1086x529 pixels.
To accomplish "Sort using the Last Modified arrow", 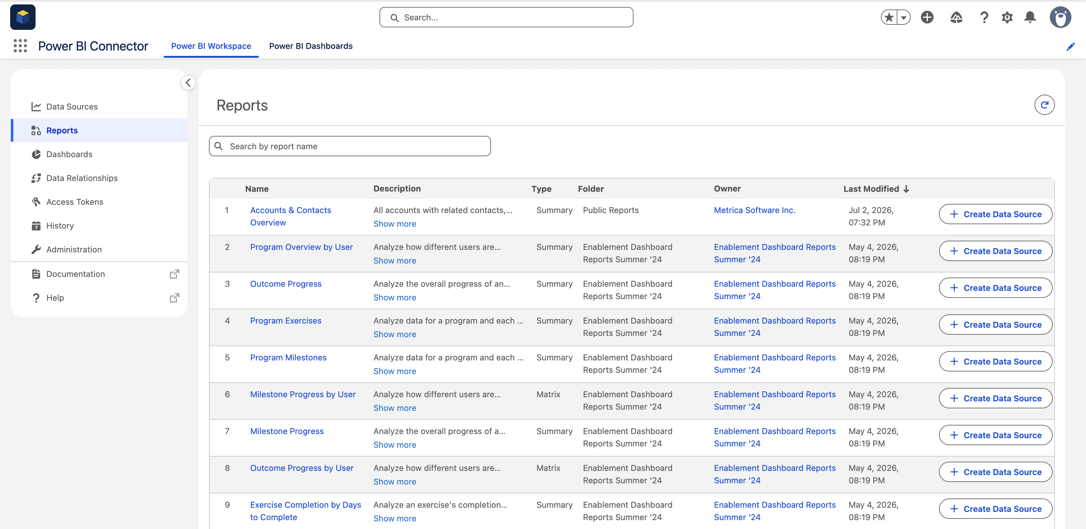I will [x=906, y=189].
